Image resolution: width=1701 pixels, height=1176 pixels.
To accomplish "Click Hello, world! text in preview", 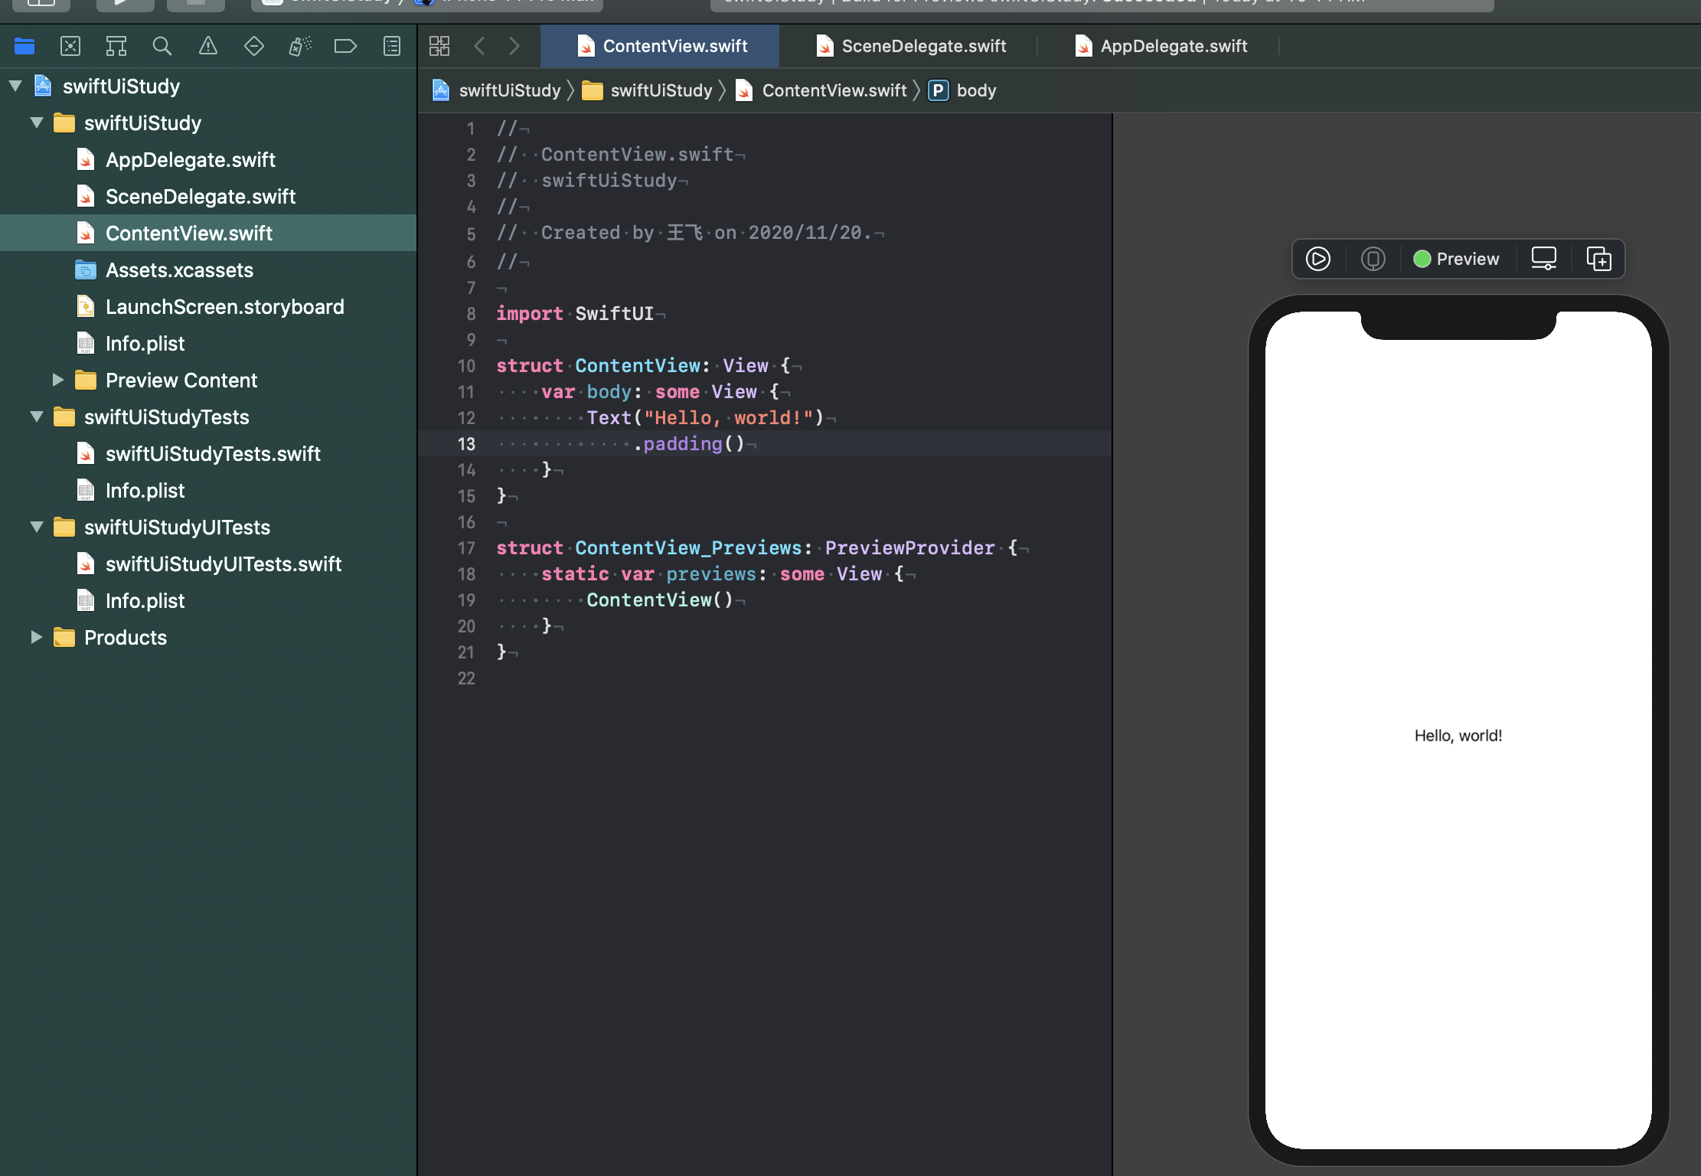I will (1458, 736).
